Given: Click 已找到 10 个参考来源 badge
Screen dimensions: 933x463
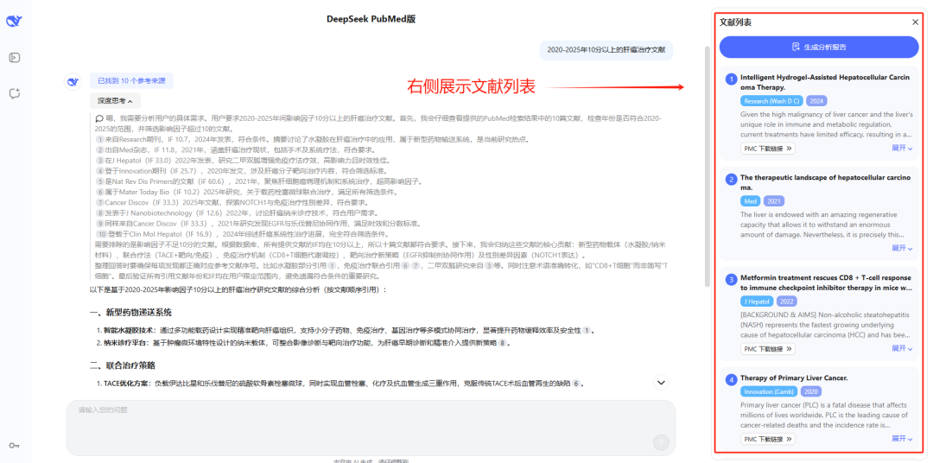Looking at the screenshot, I should point(131,80).
